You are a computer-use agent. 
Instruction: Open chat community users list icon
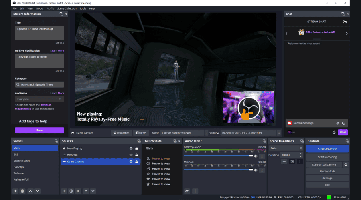tap(345, 22)
